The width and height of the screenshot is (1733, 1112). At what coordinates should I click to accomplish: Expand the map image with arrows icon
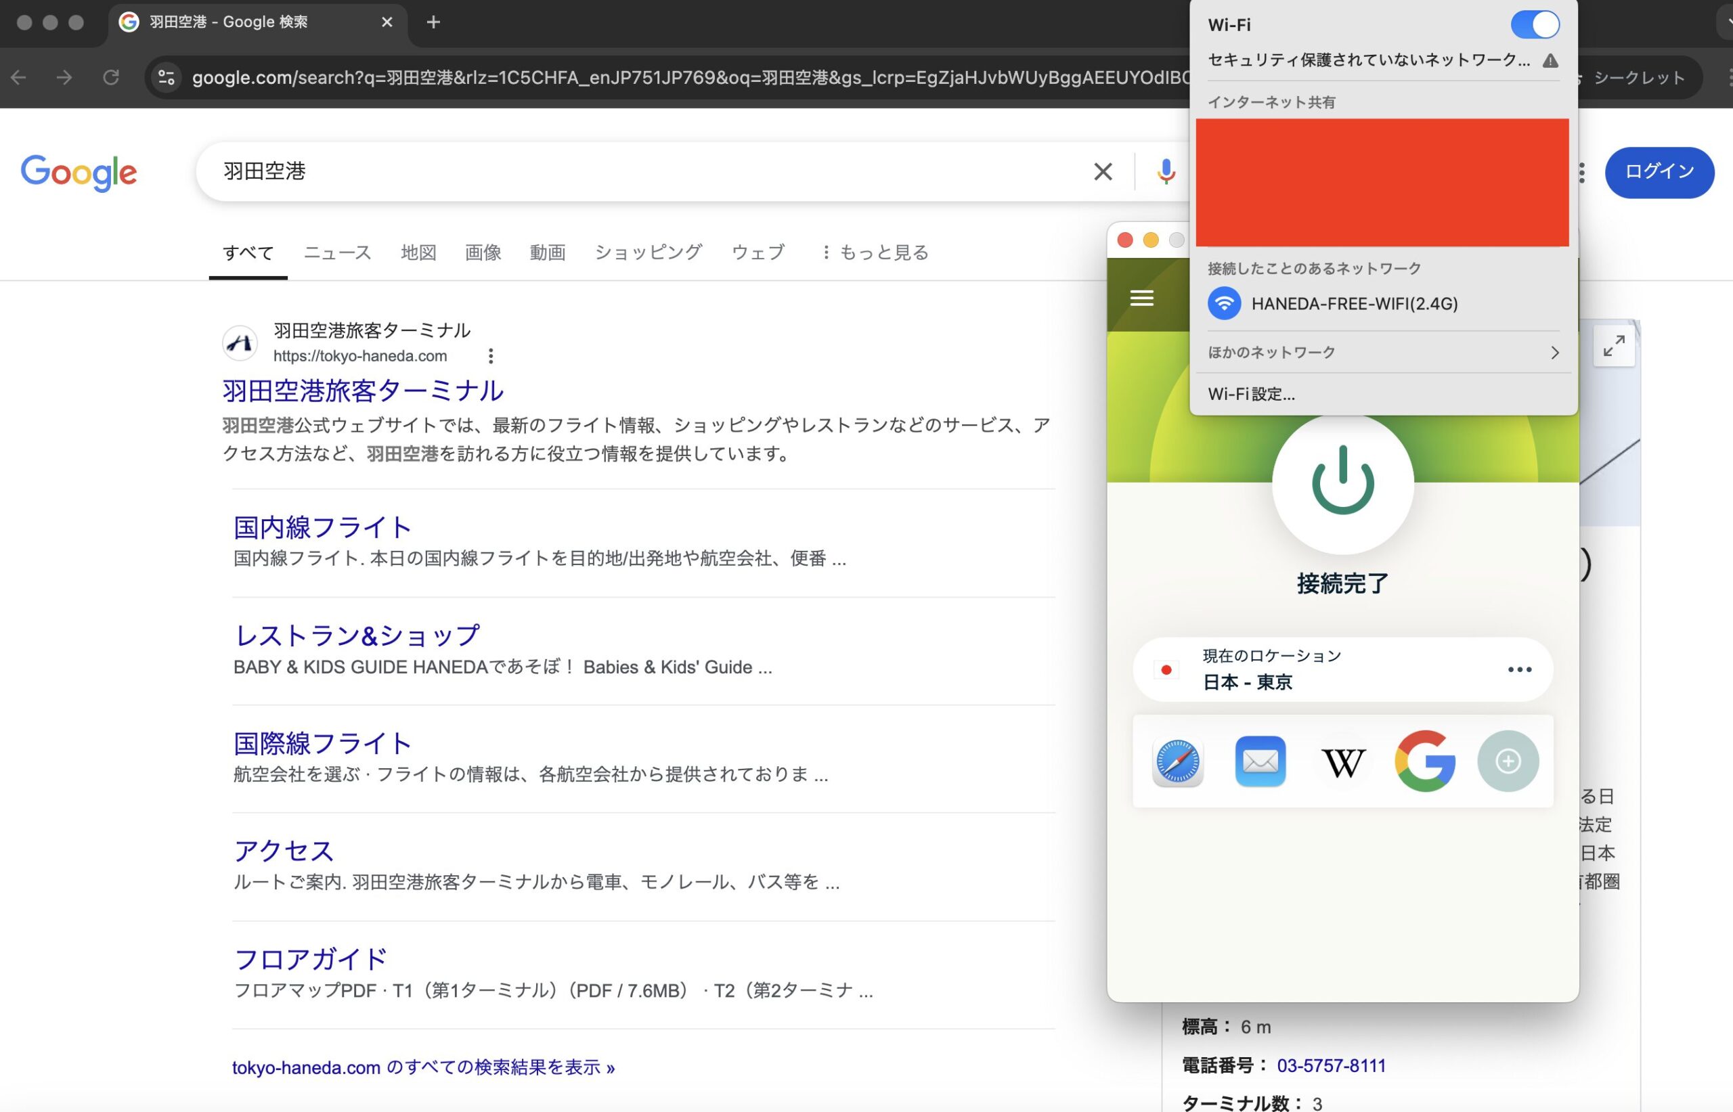pyautogui.click(x=1614, y=346)
